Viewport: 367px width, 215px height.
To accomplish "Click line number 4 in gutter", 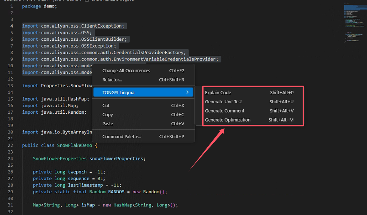I will click(12, 26).
